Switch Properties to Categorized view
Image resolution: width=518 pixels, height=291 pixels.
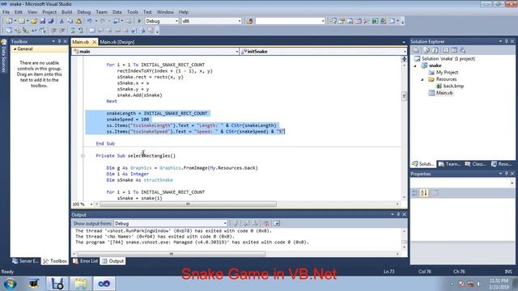pos(415,192)
